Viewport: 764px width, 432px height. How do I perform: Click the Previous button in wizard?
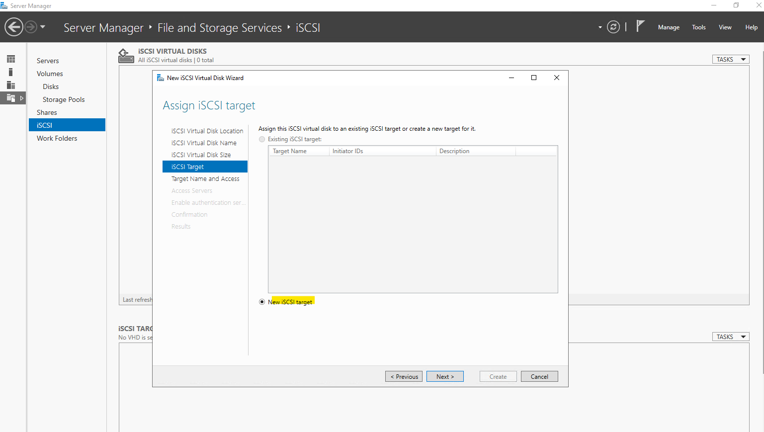pyautogui.click(x=404, y=377)
